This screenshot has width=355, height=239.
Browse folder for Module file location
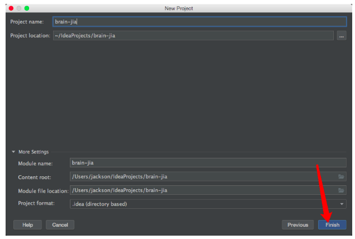341,190
